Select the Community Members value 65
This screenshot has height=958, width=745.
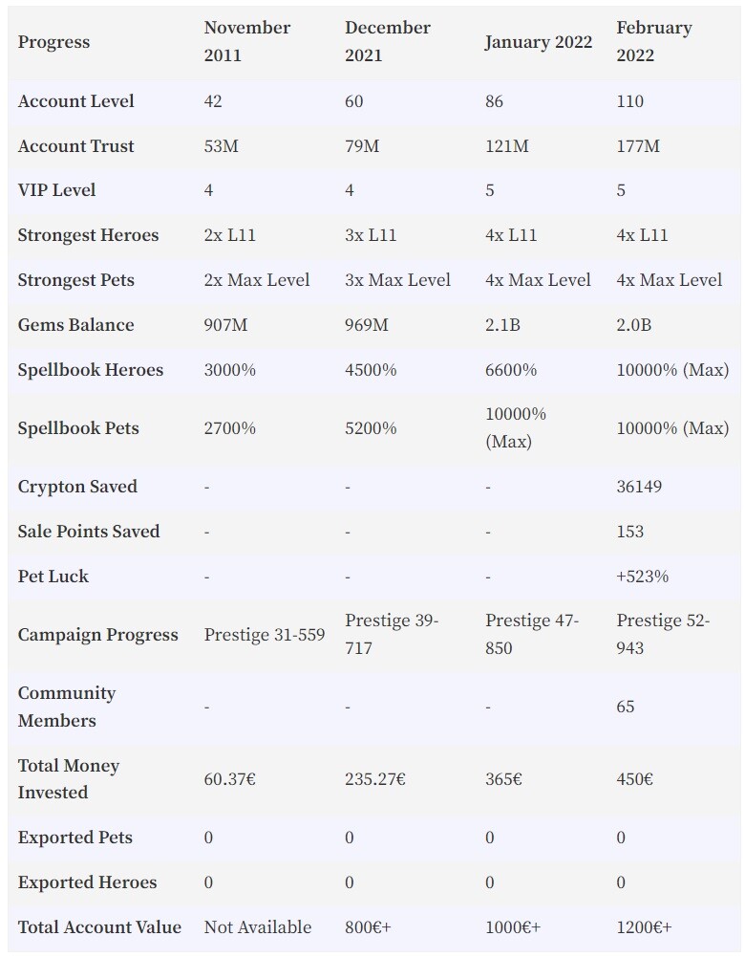click(x=626, y=707)
